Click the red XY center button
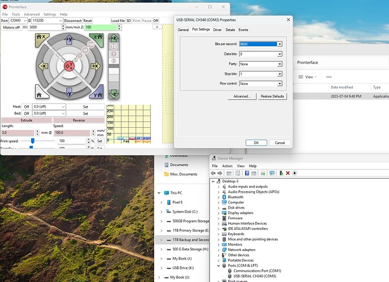 click(x=69, y=66)
